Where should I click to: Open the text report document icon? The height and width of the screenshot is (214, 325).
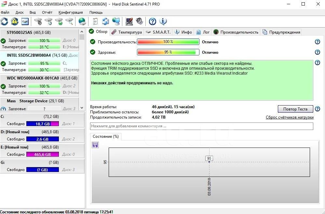pos(95,21)
